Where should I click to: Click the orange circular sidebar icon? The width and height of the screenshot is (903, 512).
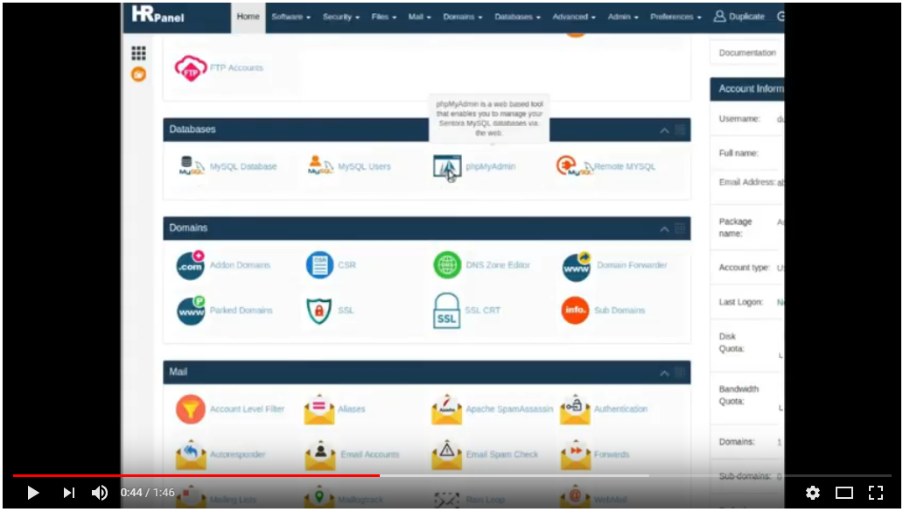(x=139, y=74)
